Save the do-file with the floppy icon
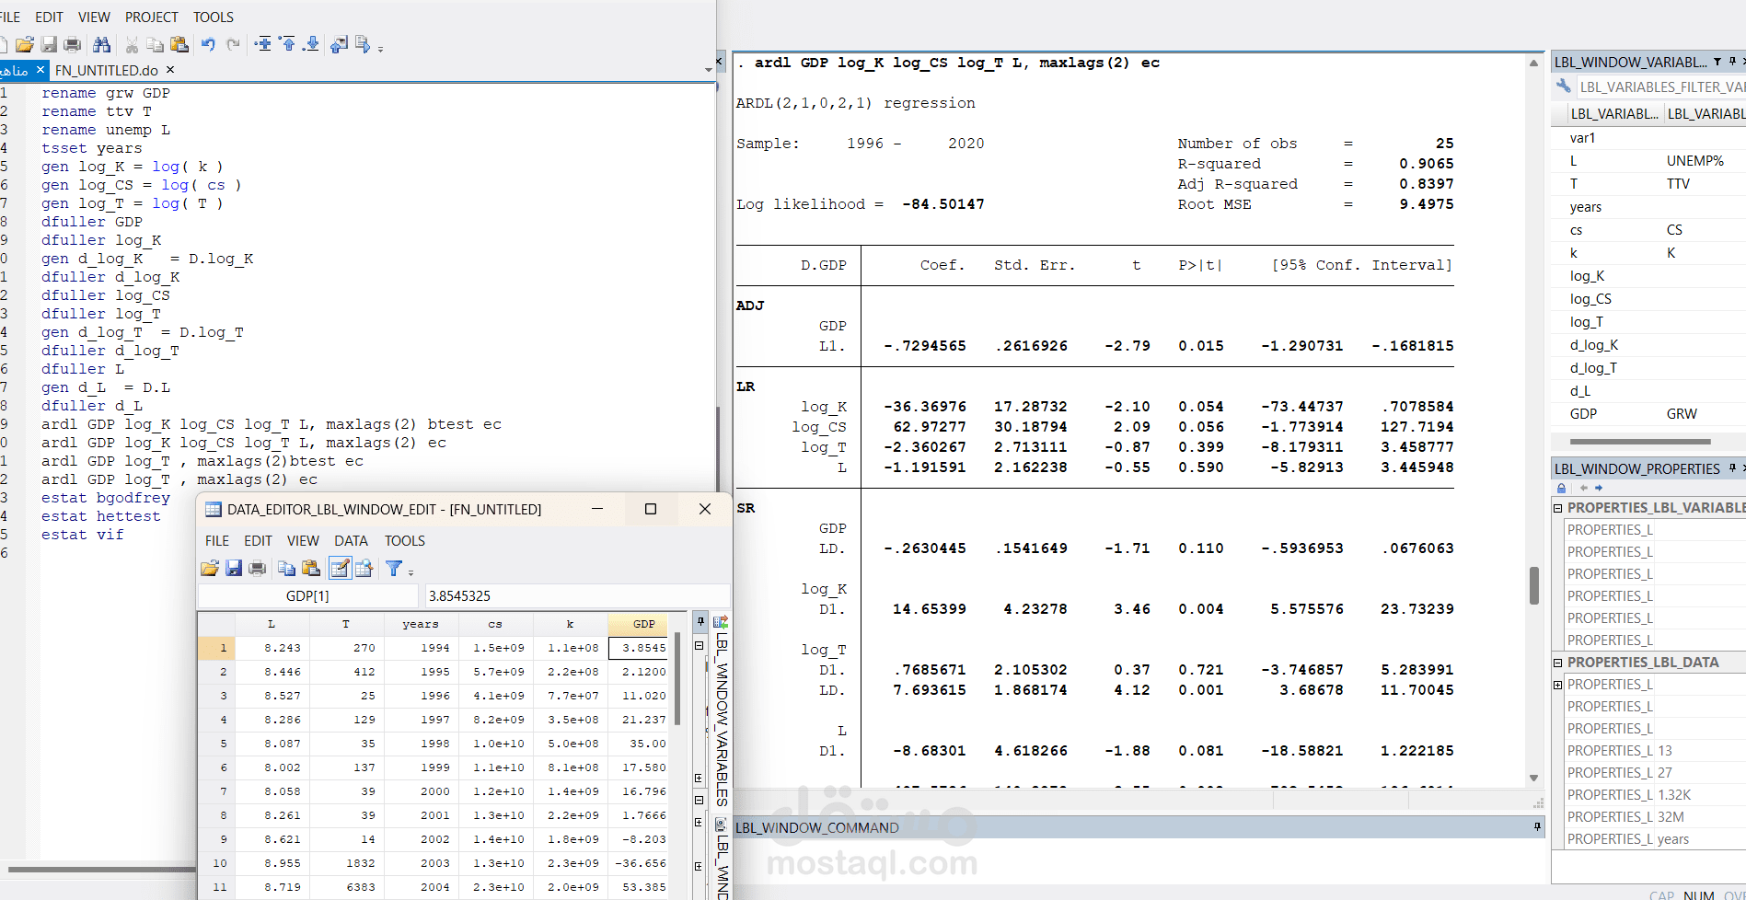This screenshot has height=900, width=1746. click(x=49, y=44)
